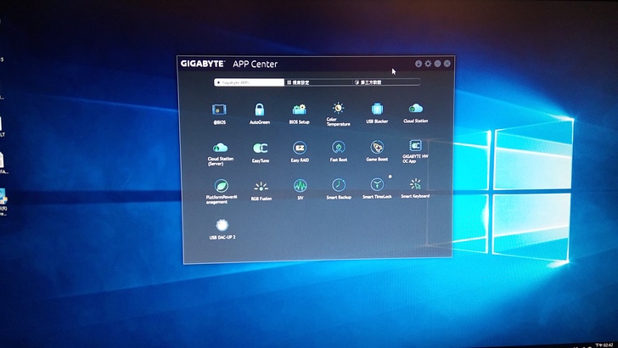618x348 pixels.
Task: Launch USB Blocker
Action: [x=377, y=113]
